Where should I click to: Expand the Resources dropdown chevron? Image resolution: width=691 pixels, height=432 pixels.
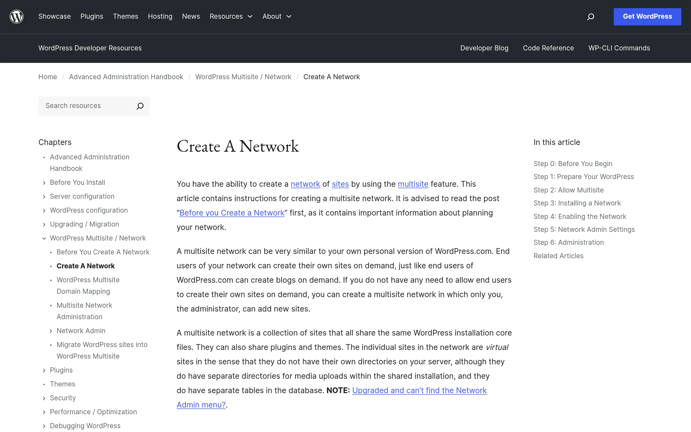[x=250, y=16]
